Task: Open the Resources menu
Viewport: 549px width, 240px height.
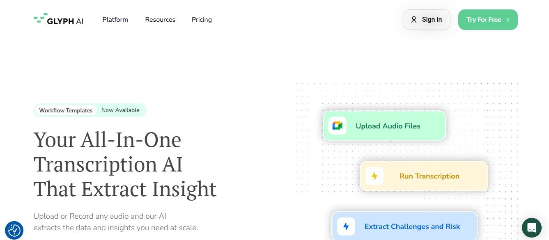Action: pos(160,20)
